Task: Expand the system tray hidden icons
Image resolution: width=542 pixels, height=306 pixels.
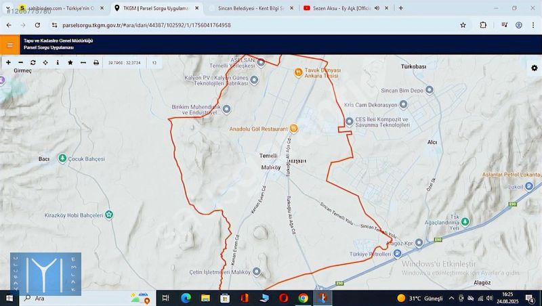Action: [x=452, y=298]
